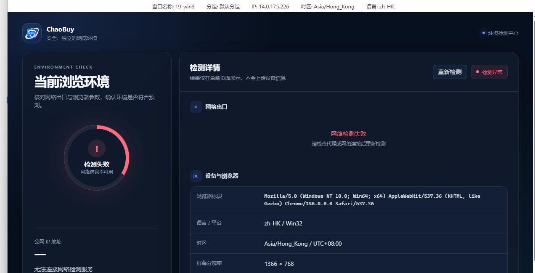The height and width of the screenshot is (273, 535).
Task: Click the 检测失败 status text in ring
Action: pos(97,164)
